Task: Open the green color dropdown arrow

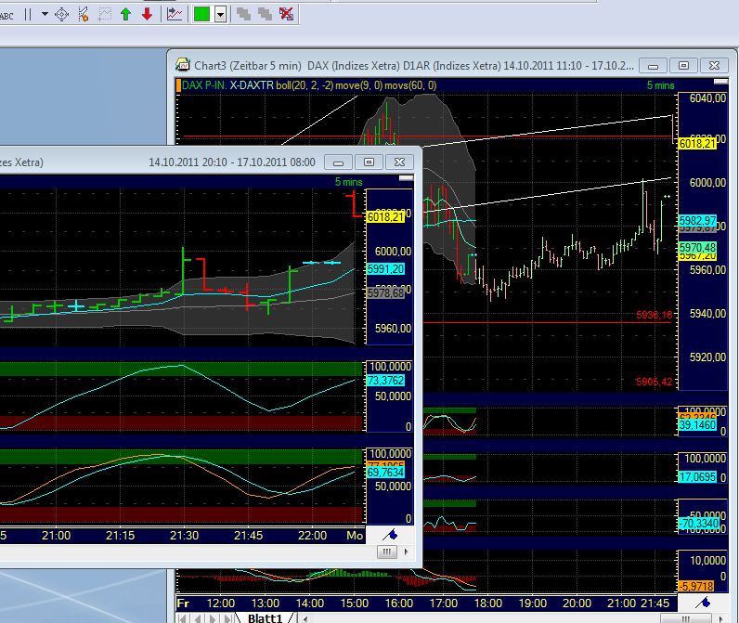Action: [x=221, y=14]
